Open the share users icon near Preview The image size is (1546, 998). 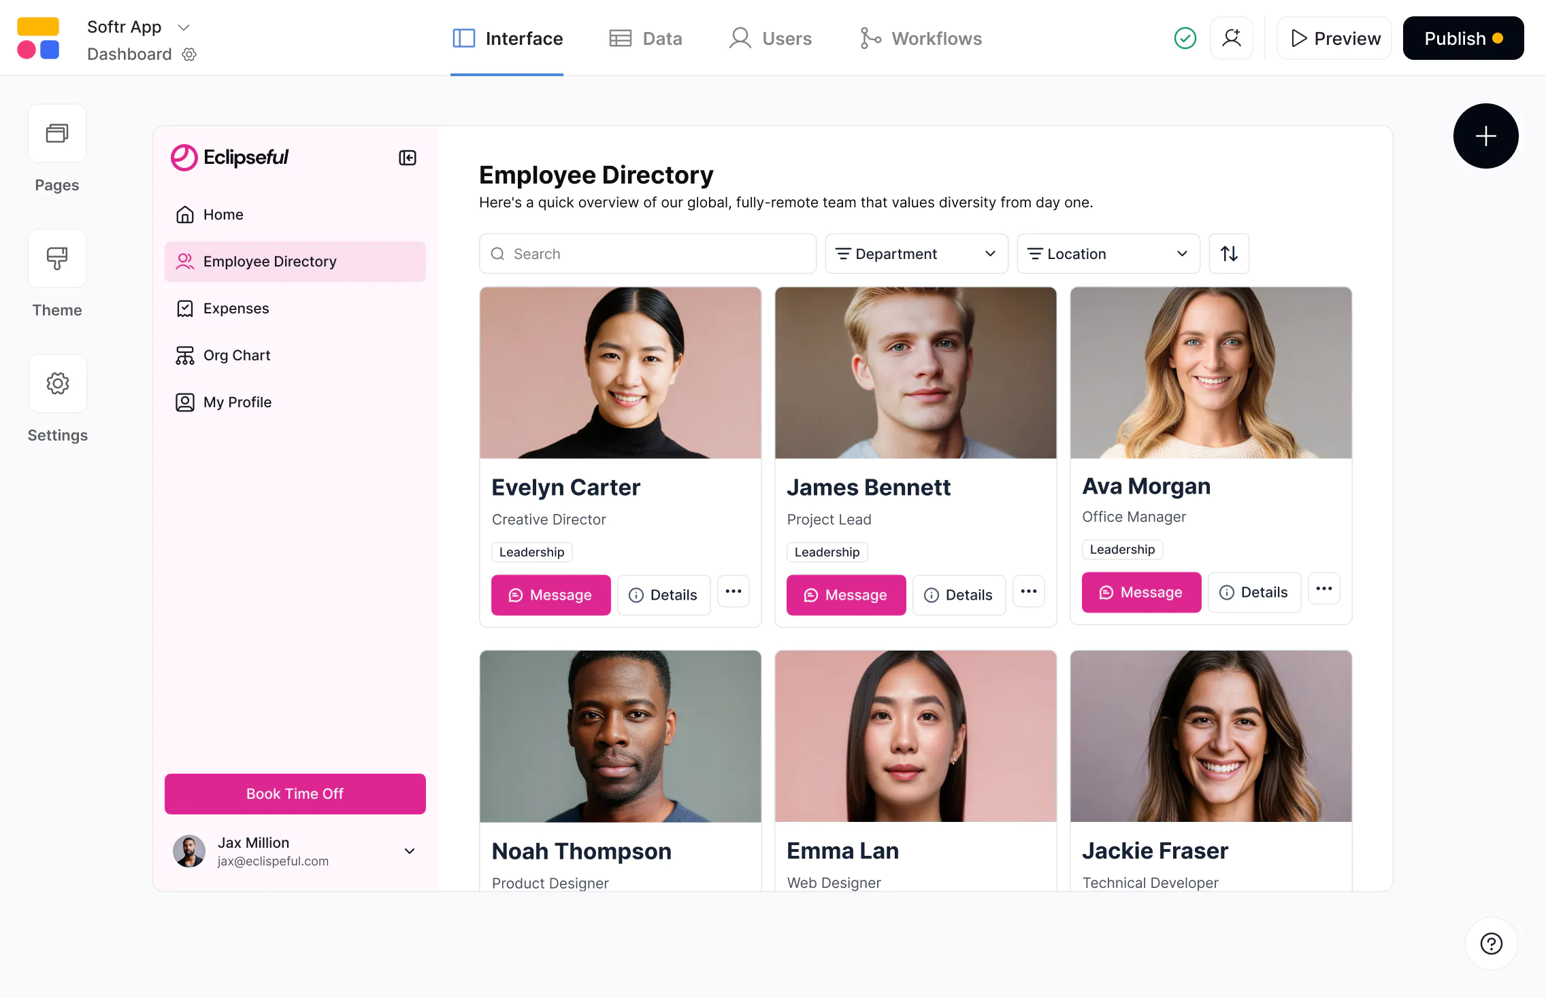[x=1232, y=38]
